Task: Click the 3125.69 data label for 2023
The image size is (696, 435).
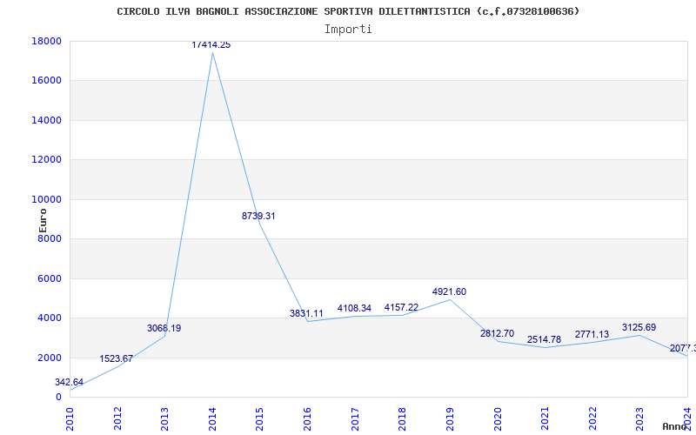Action: click(639, 328)
